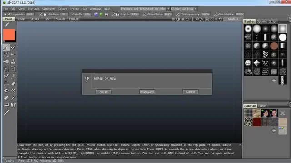This screenshot has height=163, width=291.
Task: Select the paint bucket fill tool
Action: pyautogui.click(x=6, y=98)
